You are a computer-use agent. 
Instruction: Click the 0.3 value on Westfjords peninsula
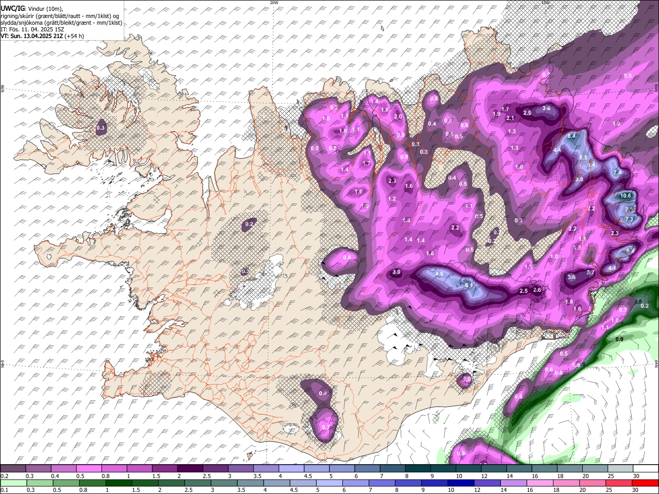click(x=100, y=128)
